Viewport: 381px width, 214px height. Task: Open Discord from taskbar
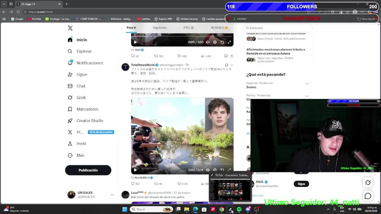pyautogui.click(x=248, y=210)
